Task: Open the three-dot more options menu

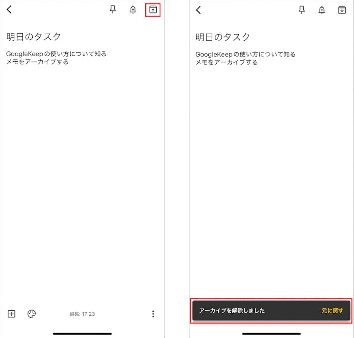Action: pos(153,314)
